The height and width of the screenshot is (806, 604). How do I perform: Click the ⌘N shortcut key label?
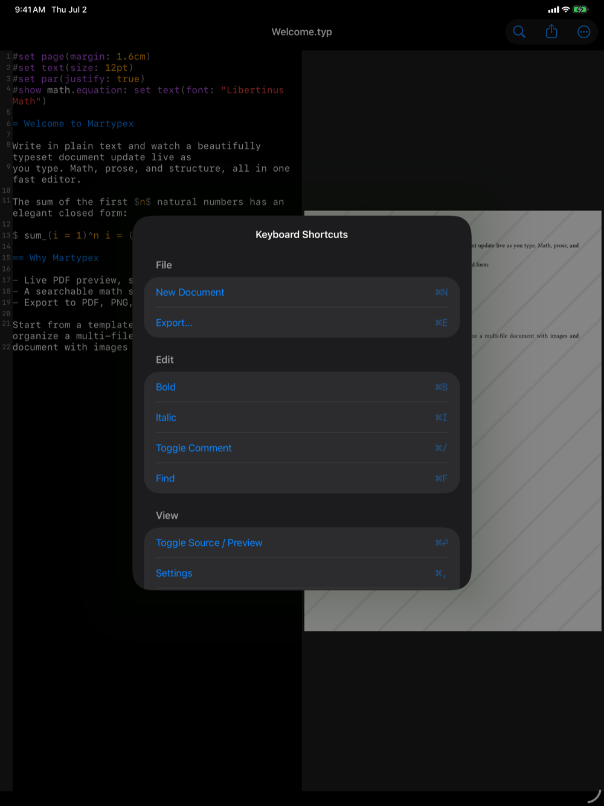pyautogui.click(x=442, y=292)
